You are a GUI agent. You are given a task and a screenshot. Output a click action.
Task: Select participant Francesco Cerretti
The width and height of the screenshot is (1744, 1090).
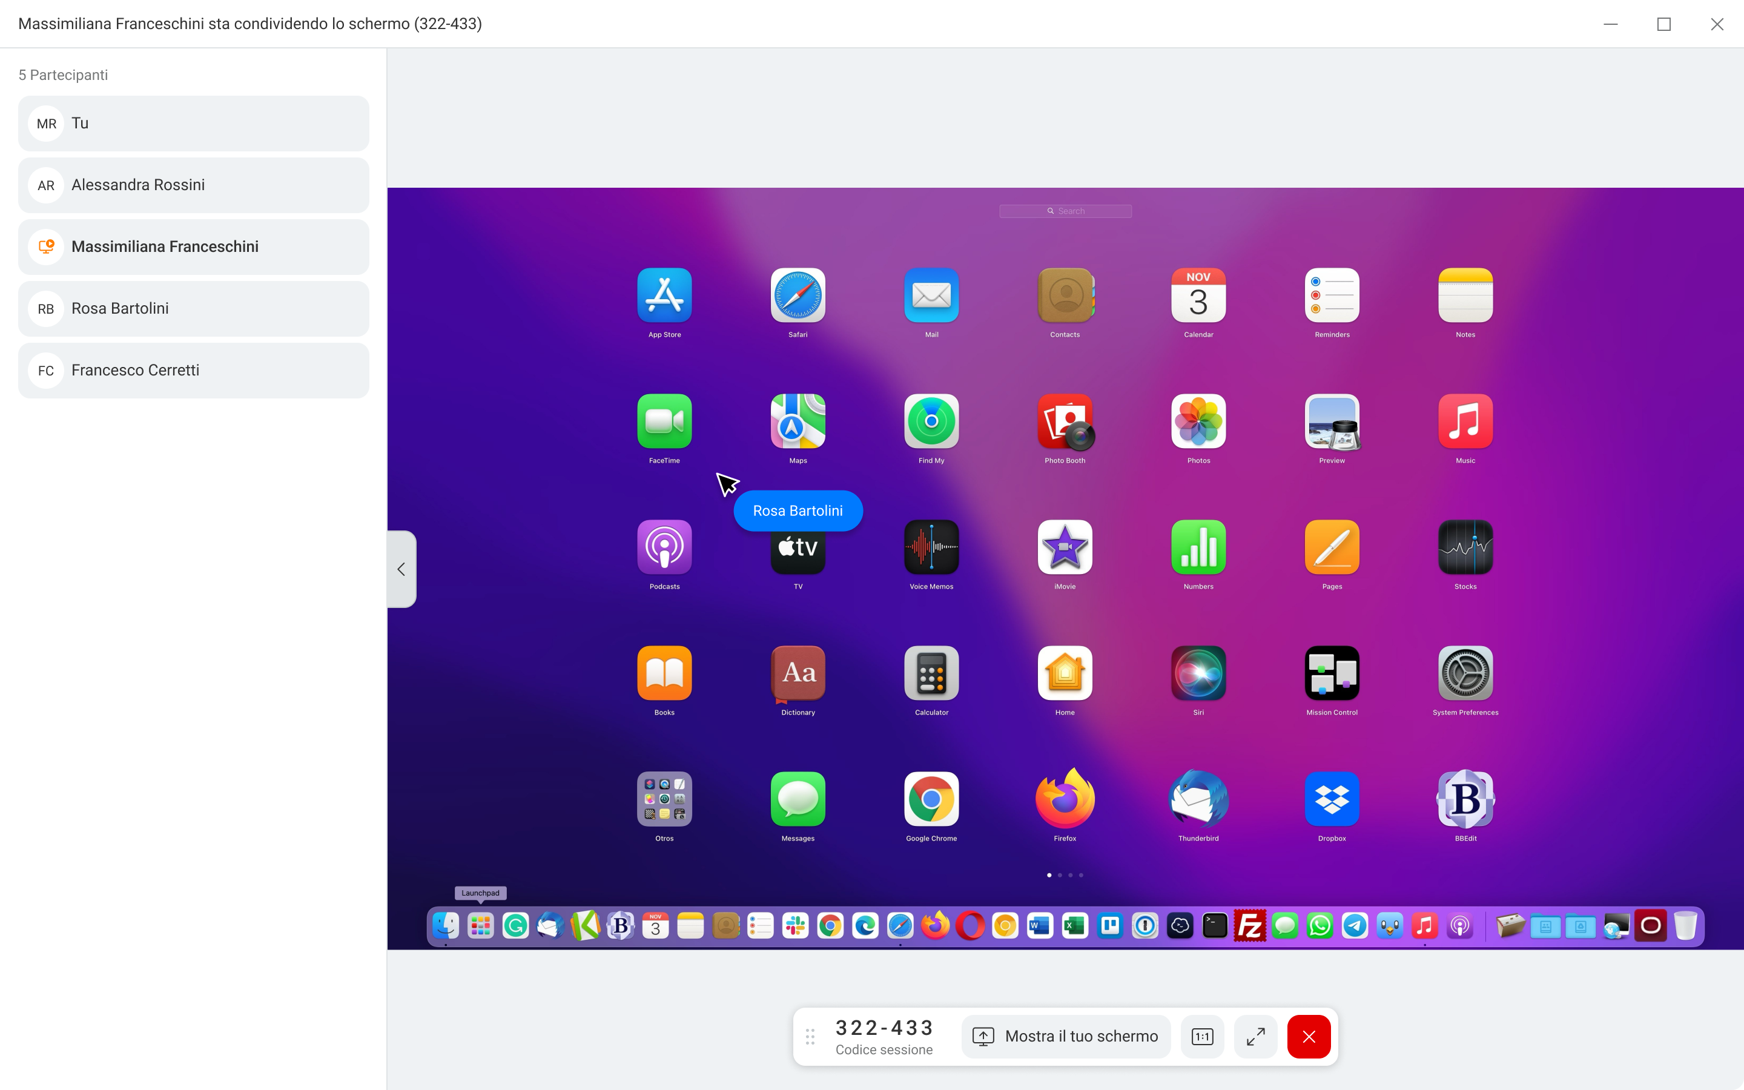point(193,371)
